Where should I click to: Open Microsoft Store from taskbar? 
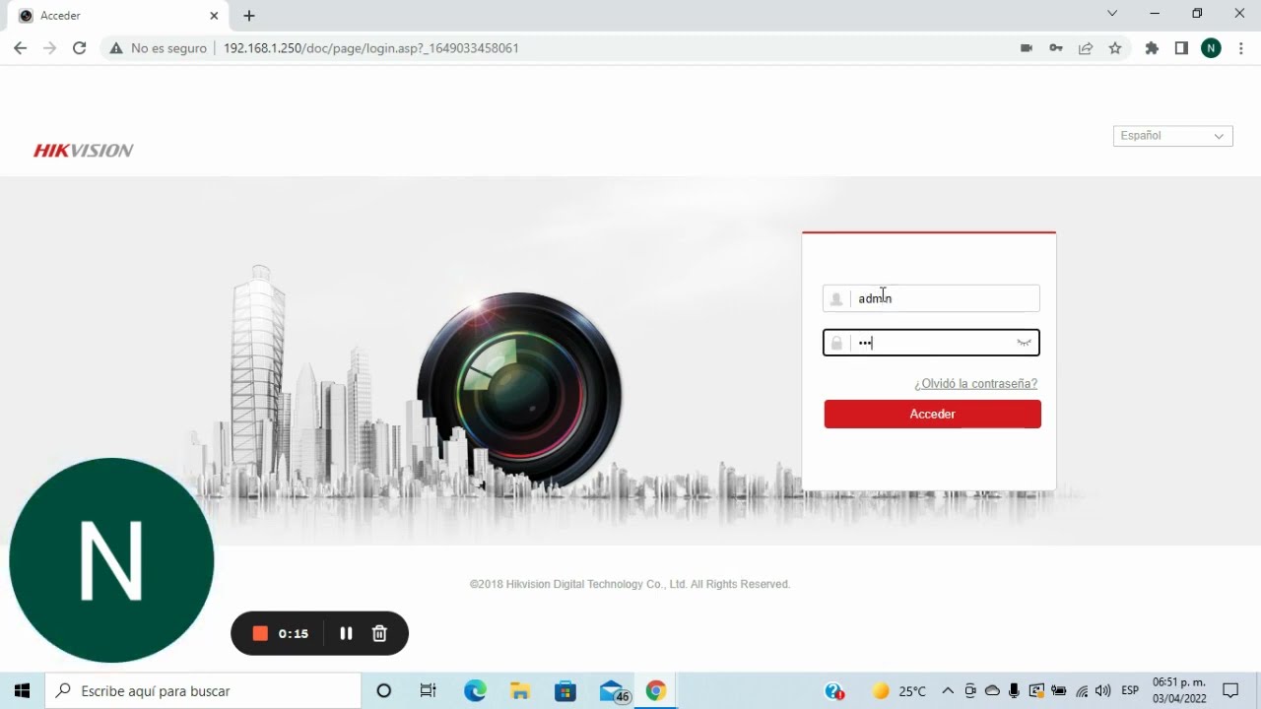pos(565,691)
